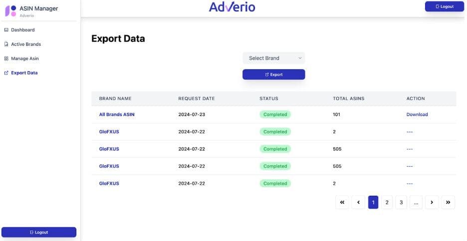Click the Dashboard sidebar icon
Screen dimensions: 467x241
click(x=6, y=30)
